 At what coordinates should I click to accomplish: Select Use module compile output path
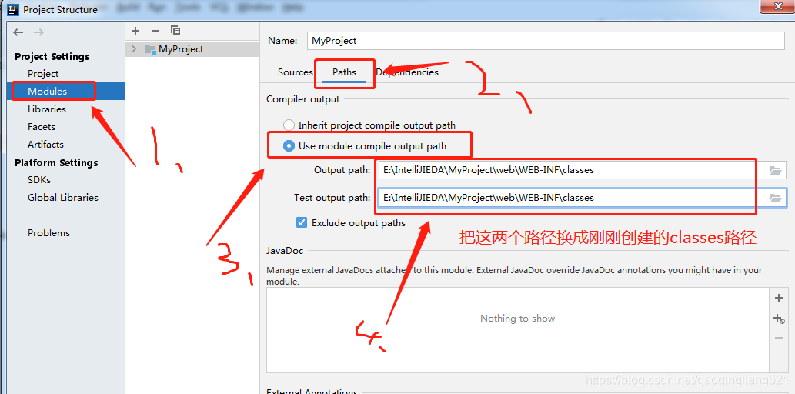pyautogui.click(x=289, y=145)
